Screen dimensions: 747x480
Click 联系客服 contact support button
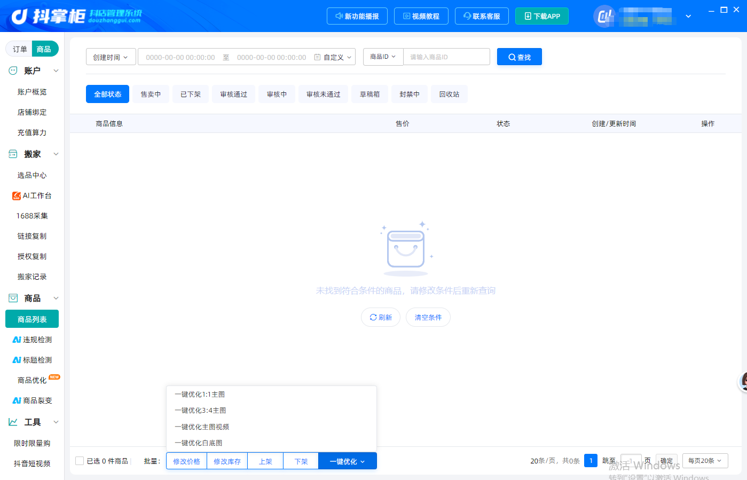point(482,16)
